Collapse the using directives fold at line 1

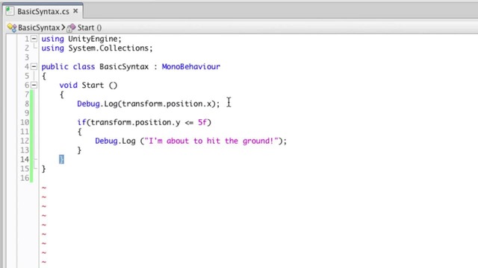[x=34, y=39]
